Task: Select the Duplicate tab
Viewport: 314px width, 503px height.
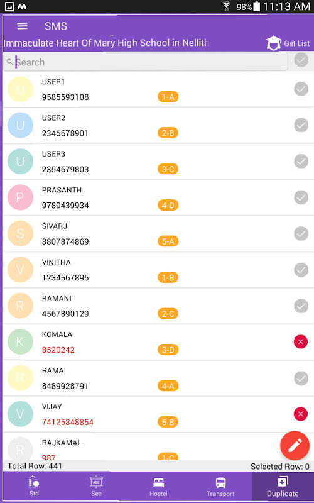Action: (x=283, y=486)
